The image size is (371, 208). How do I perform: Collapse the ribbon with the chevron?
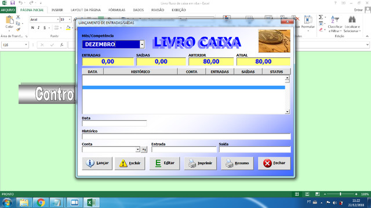click(367, 36)
